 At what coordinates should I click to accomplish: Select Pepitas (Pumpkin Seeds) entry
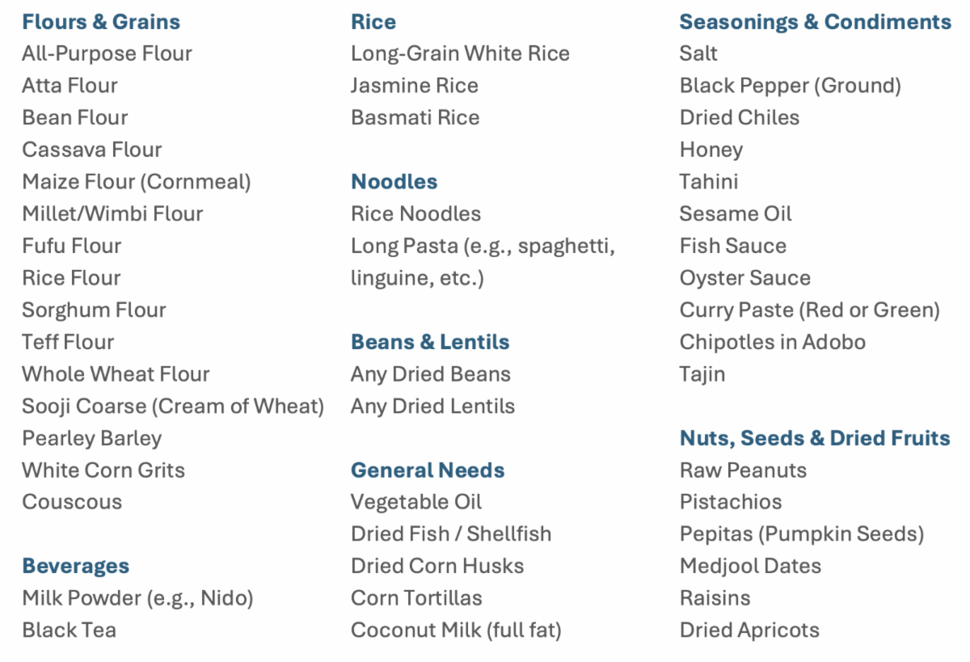[802, 534]
